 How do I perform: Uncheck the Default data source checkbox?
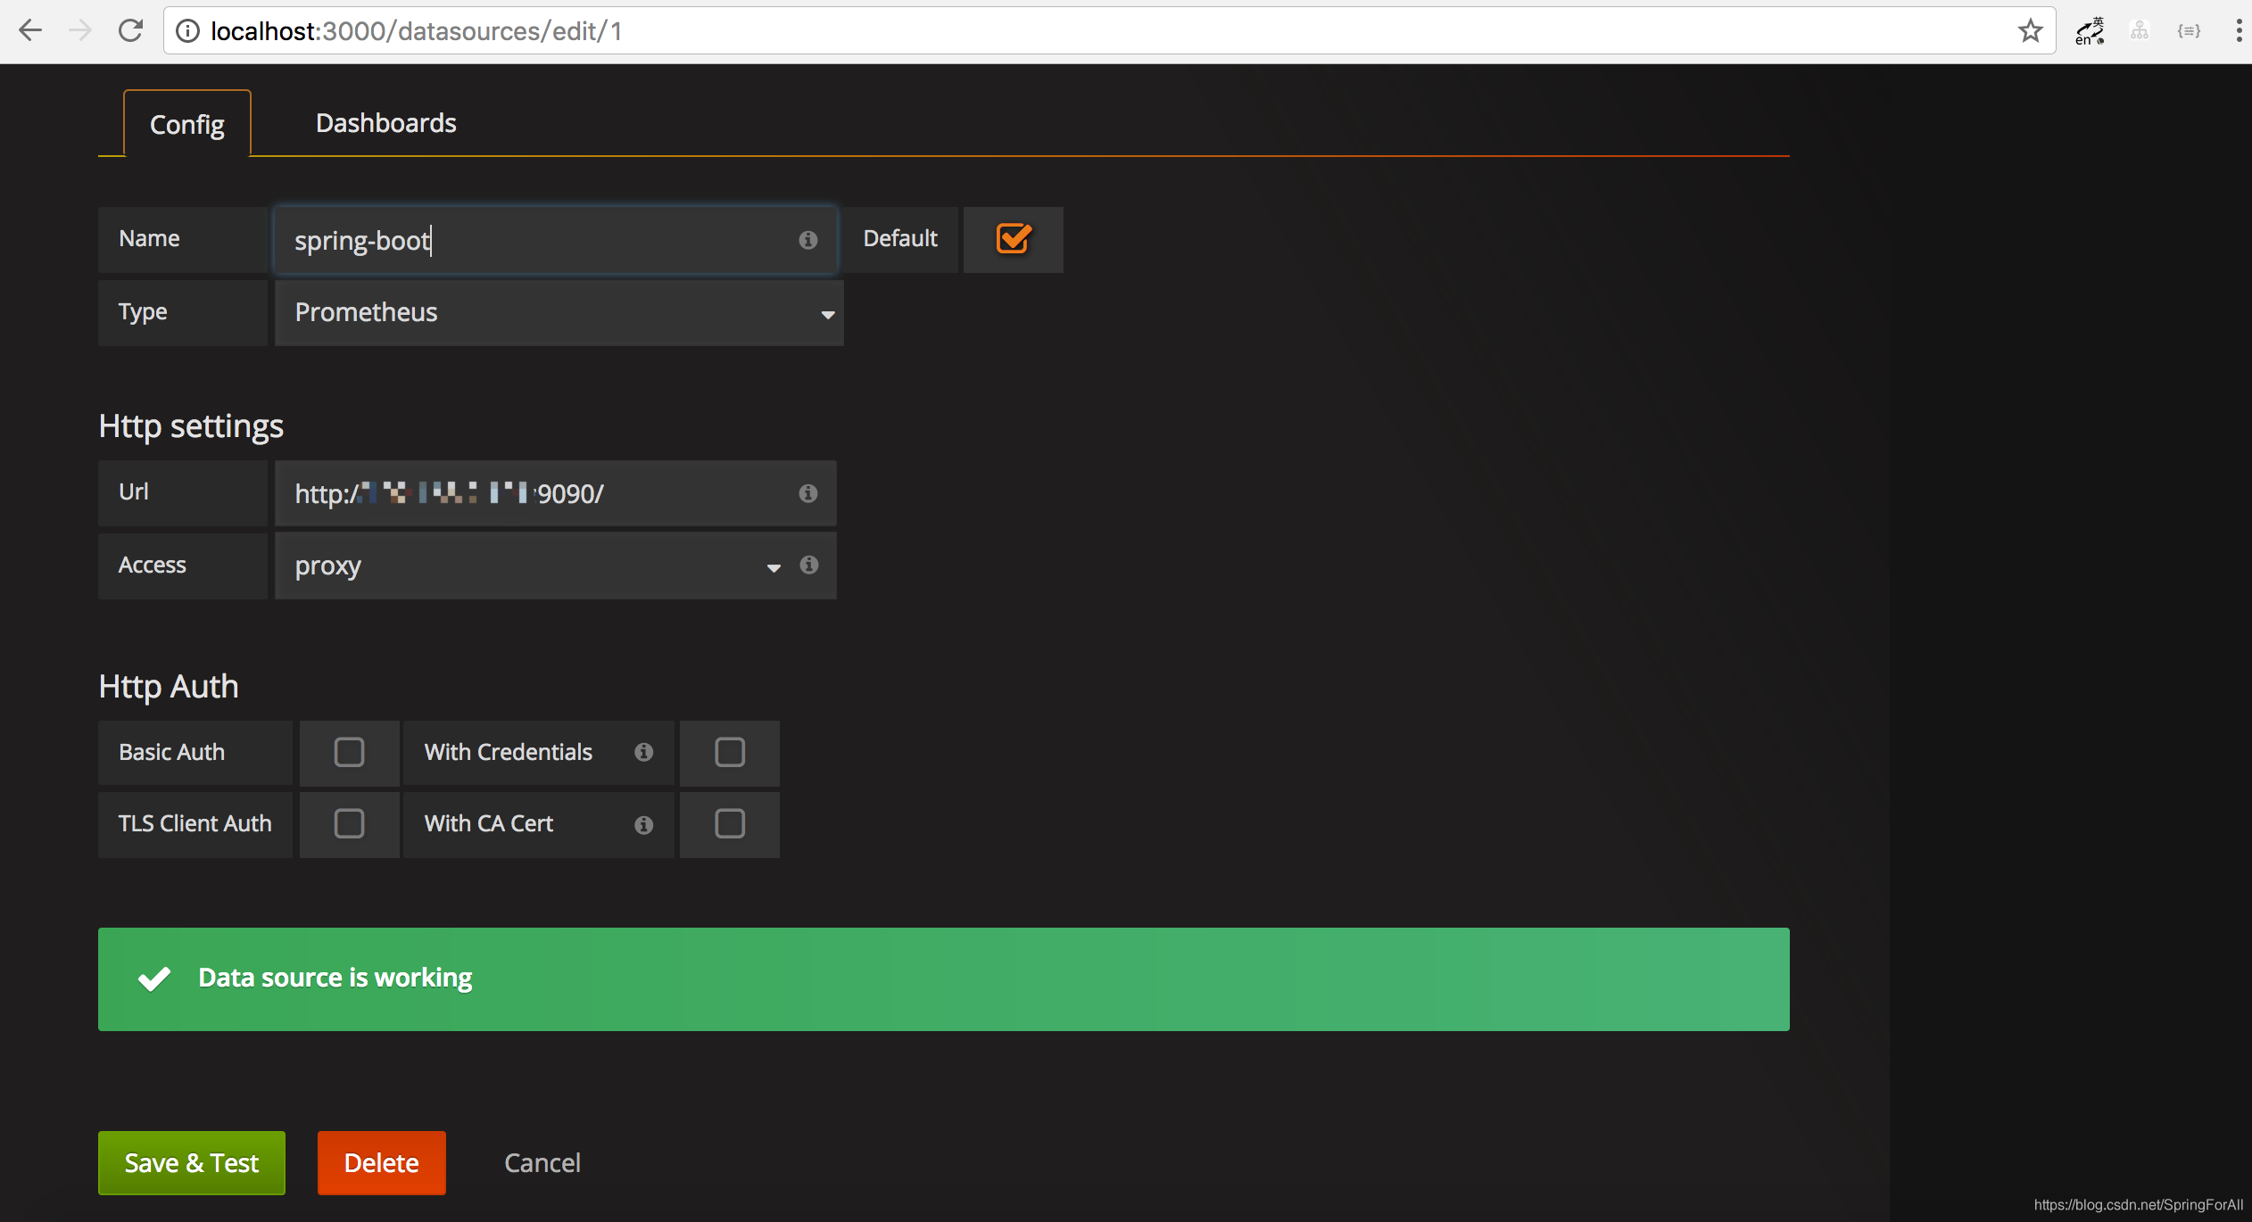tap(1013, 239)
